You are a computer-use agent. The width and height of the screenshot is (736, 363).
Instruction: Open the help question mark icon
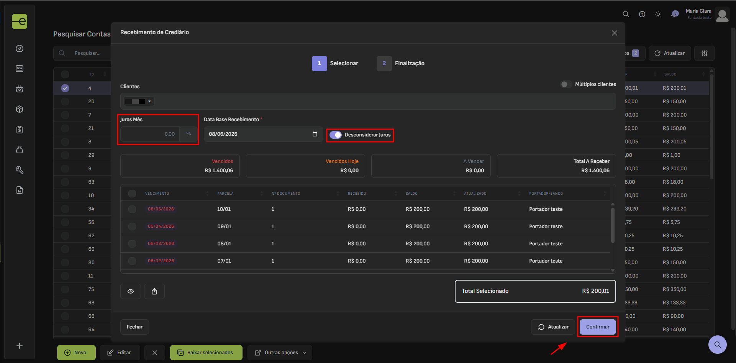[x=642, y=14]
